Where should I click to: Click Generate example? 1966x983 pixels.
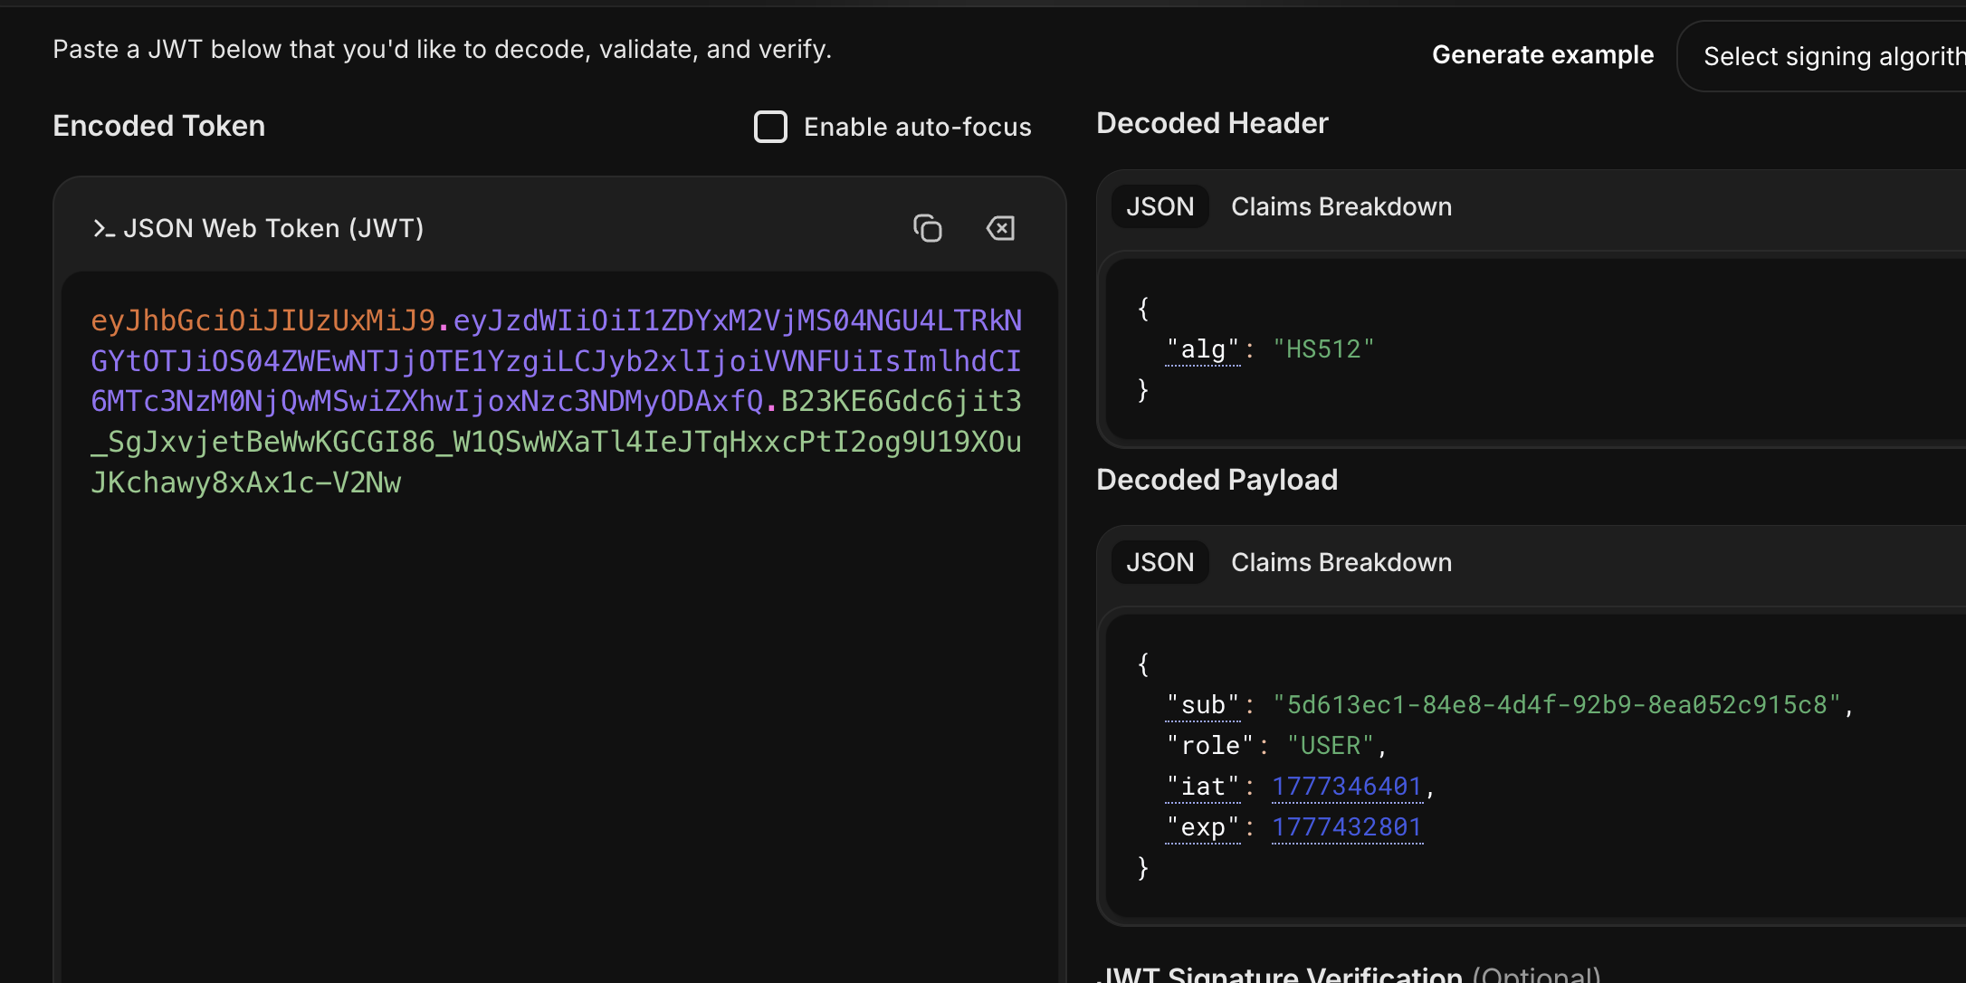point(1542,55)
